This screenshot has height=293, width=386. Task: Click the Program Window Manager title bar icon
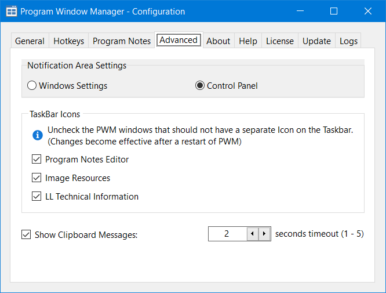tap(11, 12)
